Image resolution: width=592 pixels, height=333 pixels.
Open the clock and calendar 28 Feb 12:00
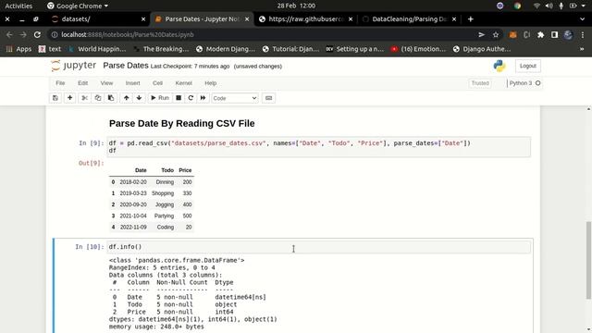[x=296, y=6]
